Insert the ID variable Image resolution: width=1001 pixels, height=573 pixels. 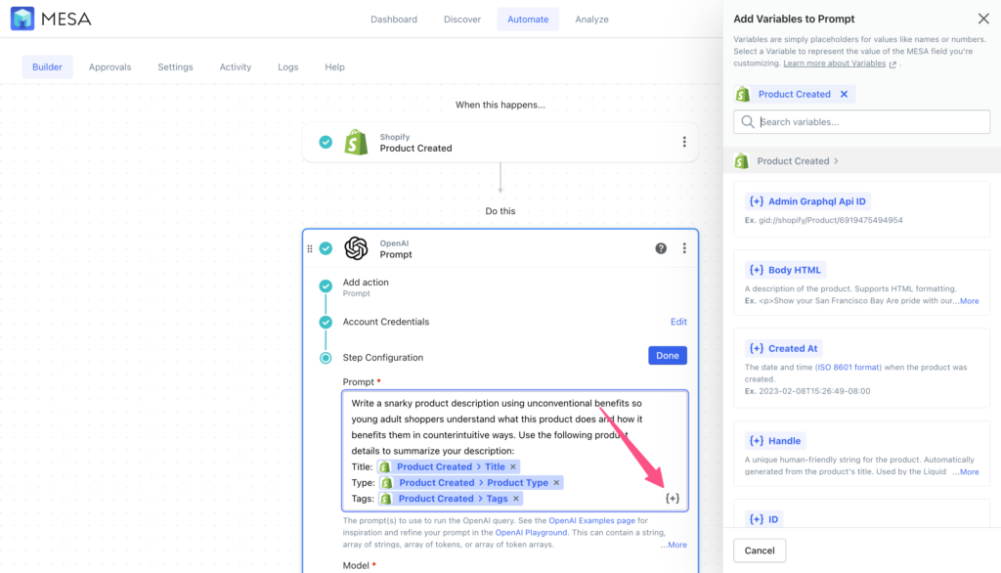point(763,518)
